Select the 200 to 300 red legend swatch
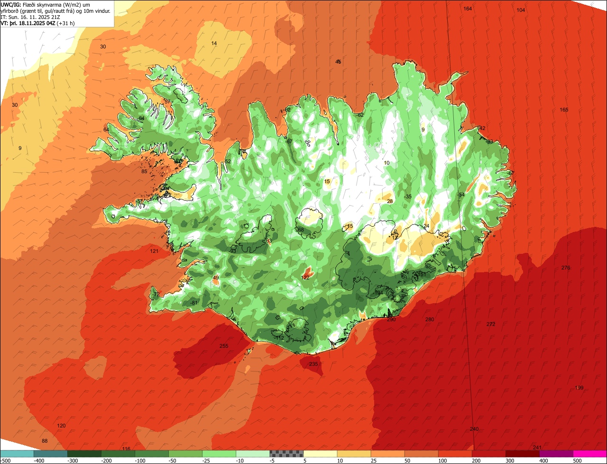The width and height of the screenshot is (607, 464). [x=488, y=454]
